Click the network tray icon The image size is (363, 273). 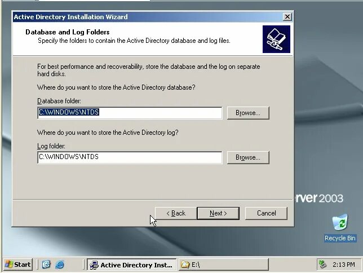pyautogui.click(x=322, y=264)
